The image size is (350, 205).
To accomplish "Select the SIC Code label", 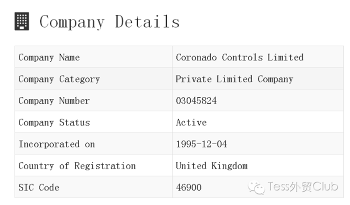I will [x=39, y=187].
